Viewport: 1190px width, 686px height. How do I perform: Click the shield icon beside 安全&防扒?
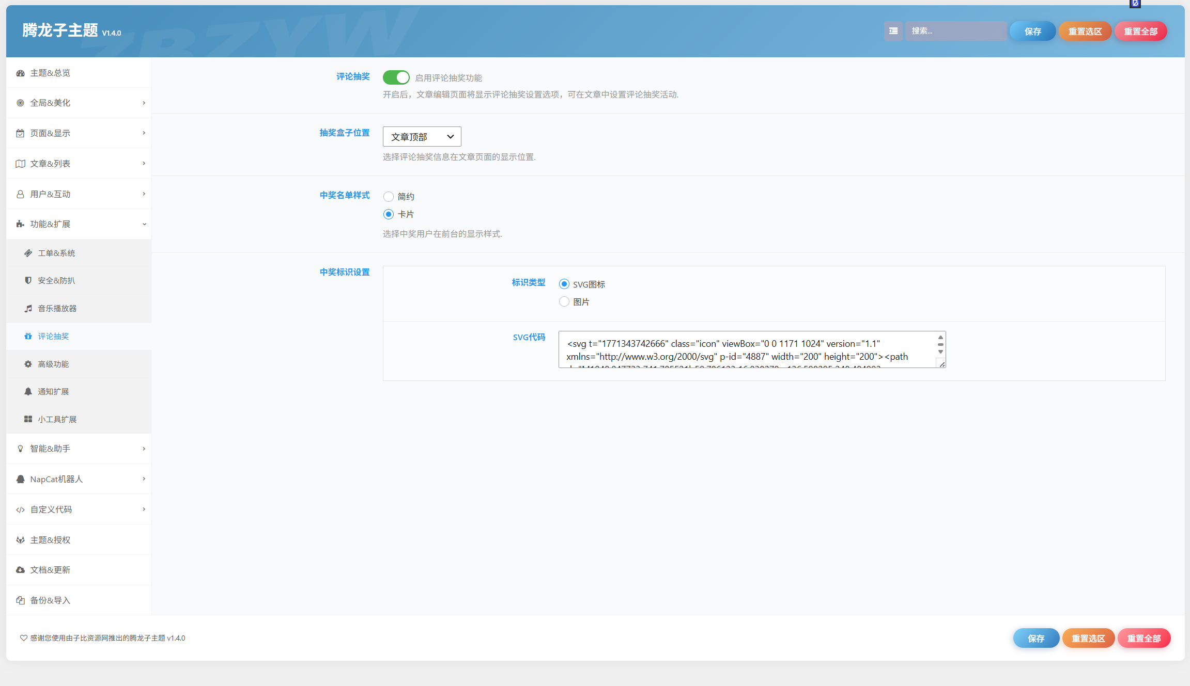[x=28, y=280]
